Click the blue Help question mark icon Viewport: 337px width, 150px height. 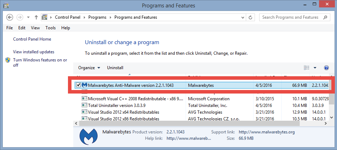[326, 68]
